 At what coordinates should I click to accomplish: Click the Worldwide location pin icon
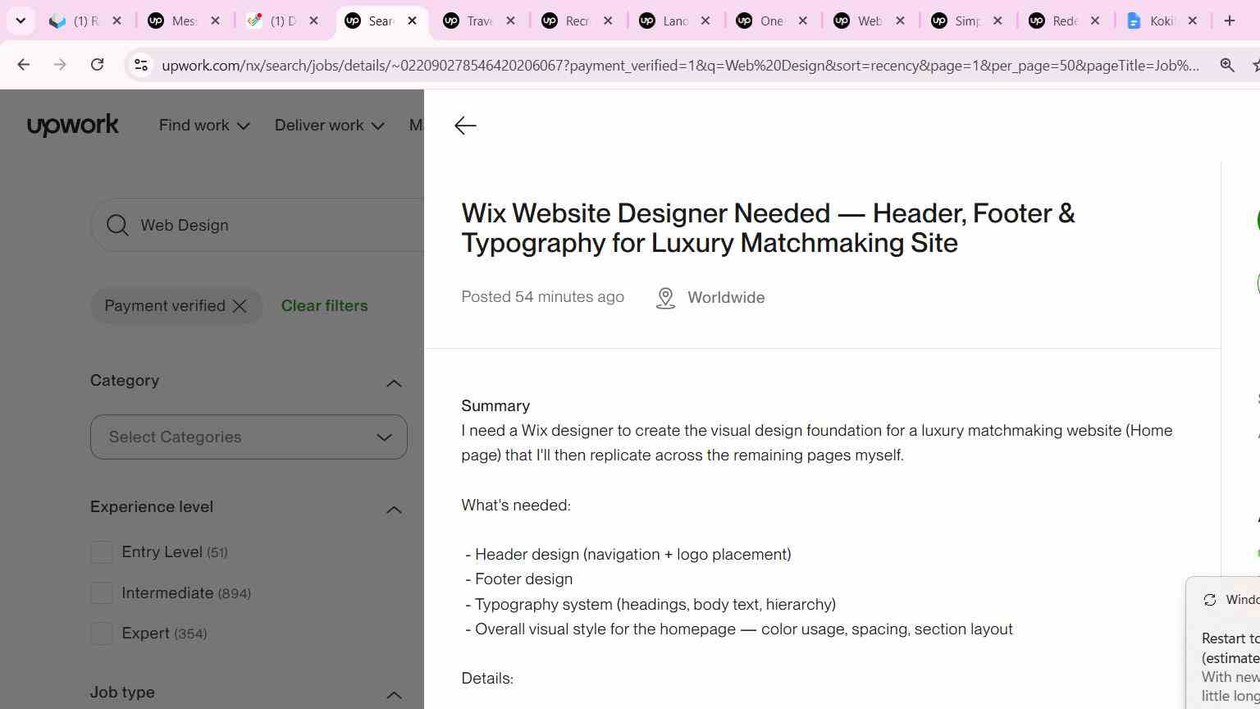click(665, 298)
